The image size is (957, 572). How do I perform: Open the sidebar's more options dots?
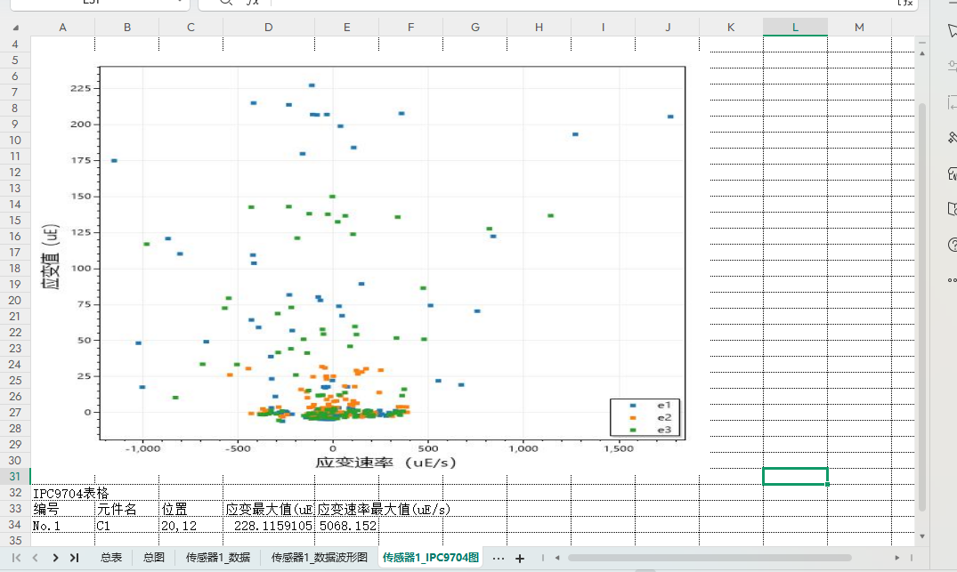pos(951,280)
